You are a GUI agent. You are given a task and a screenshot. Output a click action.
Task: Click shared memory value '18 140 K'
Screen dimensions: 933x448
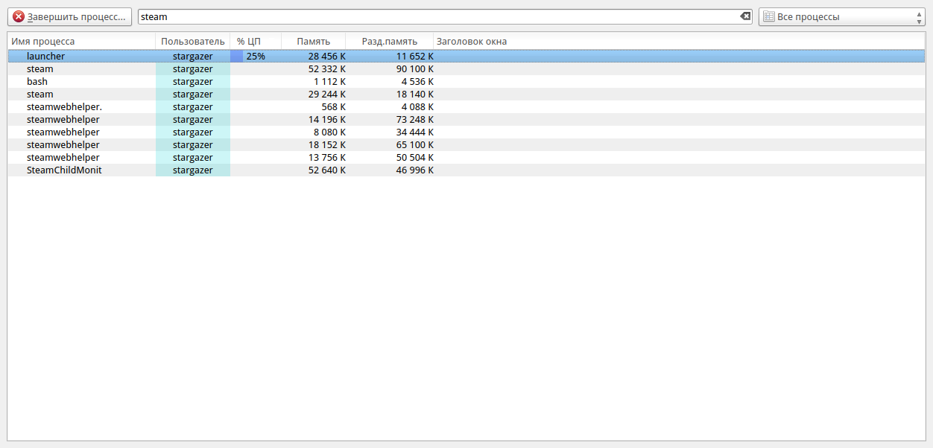pos(414,94)
